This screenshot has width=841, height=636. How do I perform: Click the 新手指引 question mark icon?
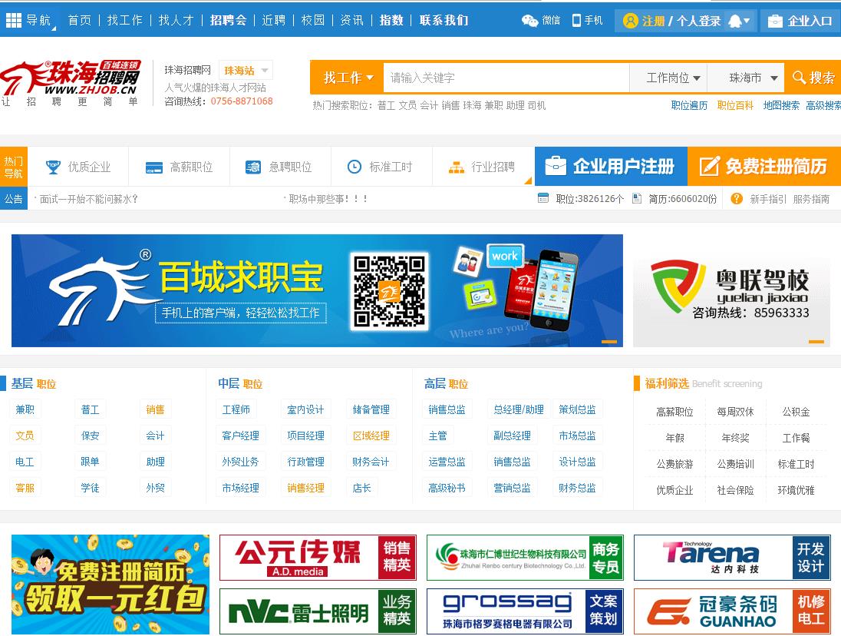pos(737,199)
